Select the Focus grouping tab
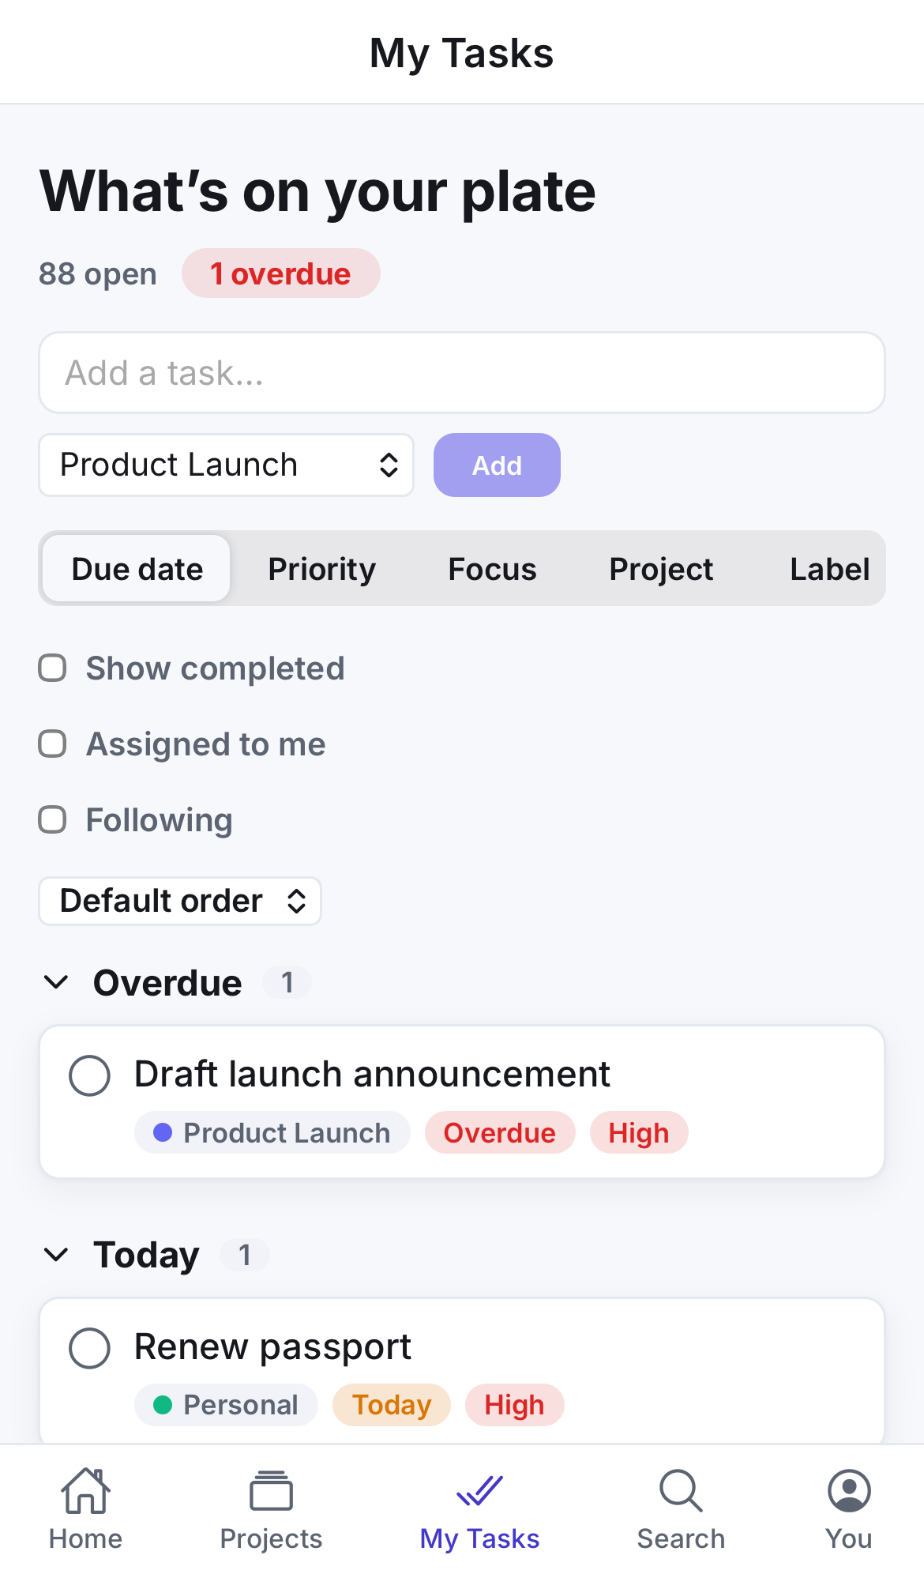The width and height of the screenshot is (924, 1574). click(x=492, y=569)
